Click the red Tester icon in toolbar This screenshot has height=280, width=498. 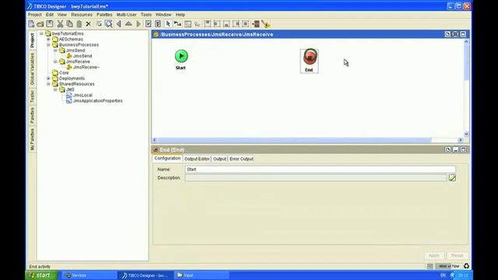256,24
